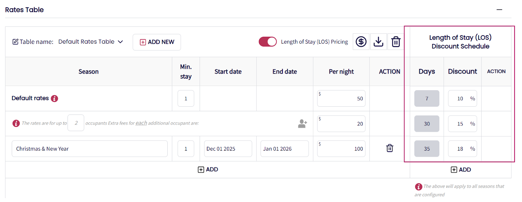This screenshot has width=522, height=202.
Task: Click ADD below the seasons list
Action: [x=208, y=169]
